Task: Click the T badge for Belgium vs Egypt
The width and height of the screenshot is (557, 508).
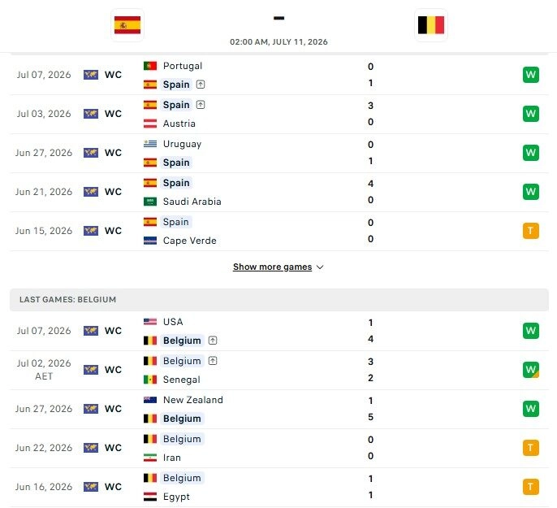Action: pos(531,487)
